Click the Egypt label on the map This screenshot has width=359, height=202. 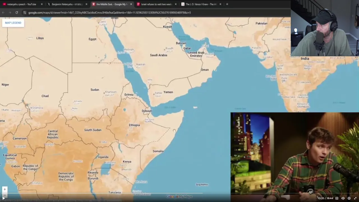coord(93,39)
